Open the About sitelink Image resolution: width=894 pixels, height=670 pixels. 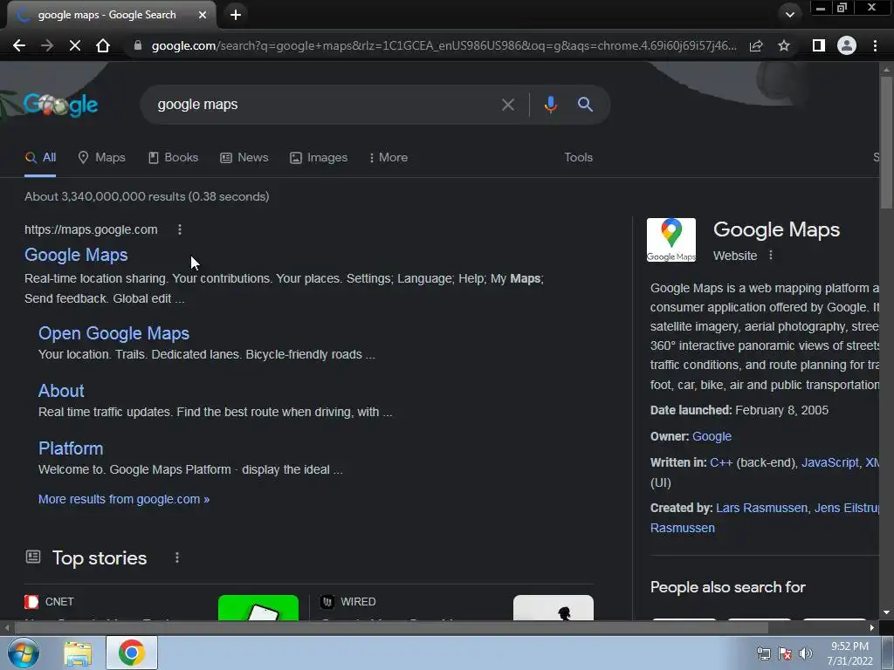coord(61,392)
